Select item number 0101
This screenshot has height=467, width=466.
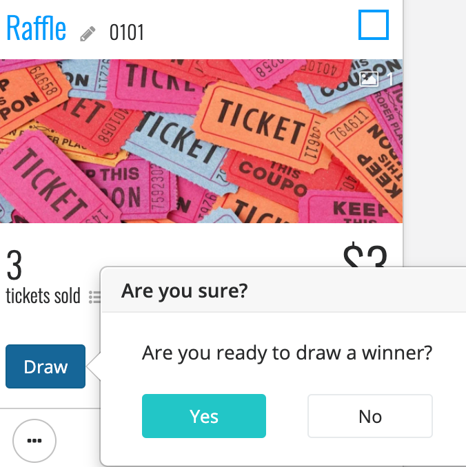click(x=127, y=32)
